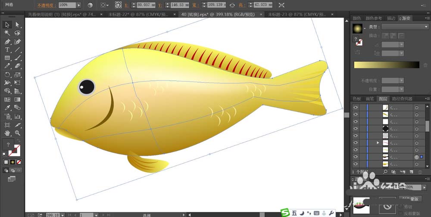The image size is (431, 217).
Task: Select the Scale tool
Action: click(18, 74)
